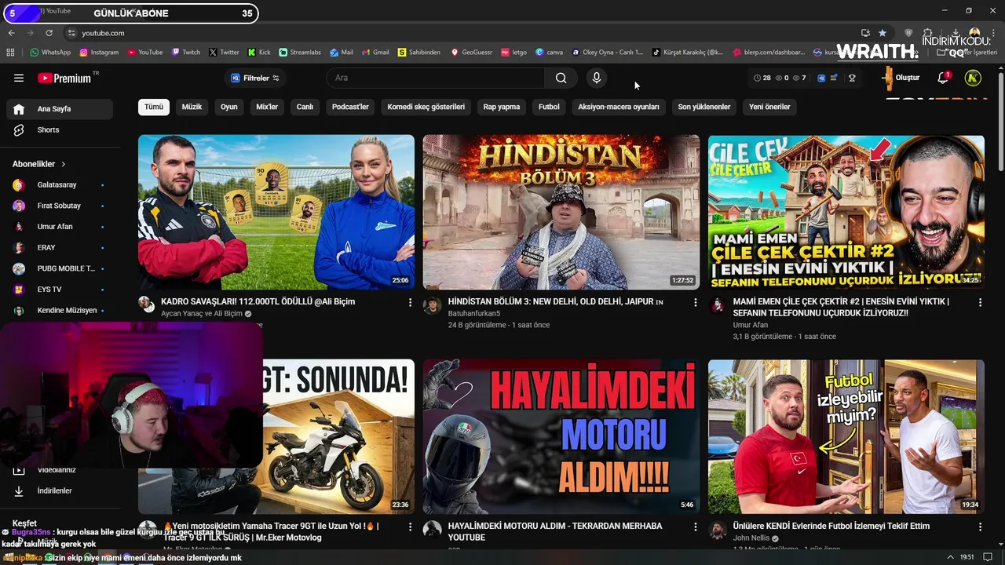Open options menu for KADRO SAVAŞLARI video
1005x565 pixels.
pos(410,302)
